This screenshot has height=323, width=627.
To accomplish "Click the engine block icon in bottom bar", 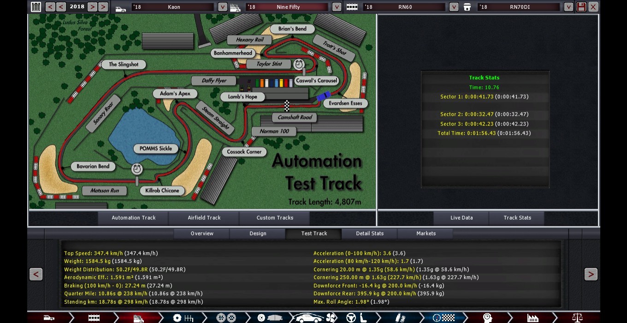I will click(x=94, y=318).
